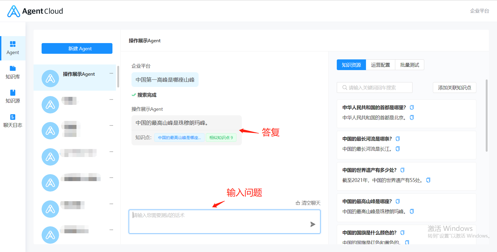Click the avatar of 操作展示Agent

click(x=50, y=78)
